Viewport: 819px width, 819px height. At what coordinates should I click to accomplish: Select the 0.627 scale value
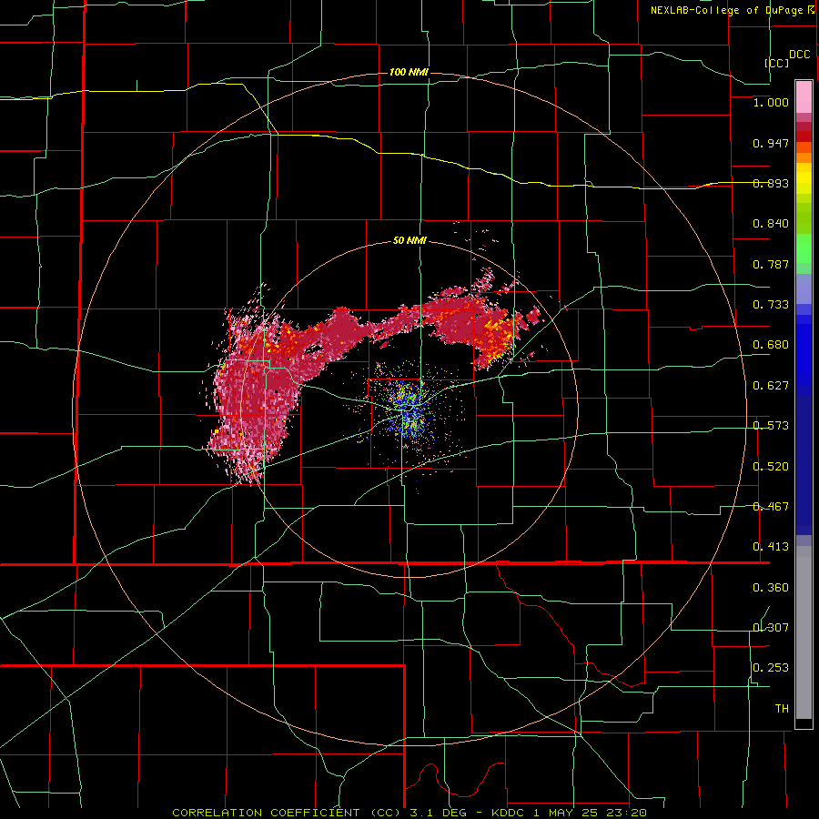tap(771, 386)
